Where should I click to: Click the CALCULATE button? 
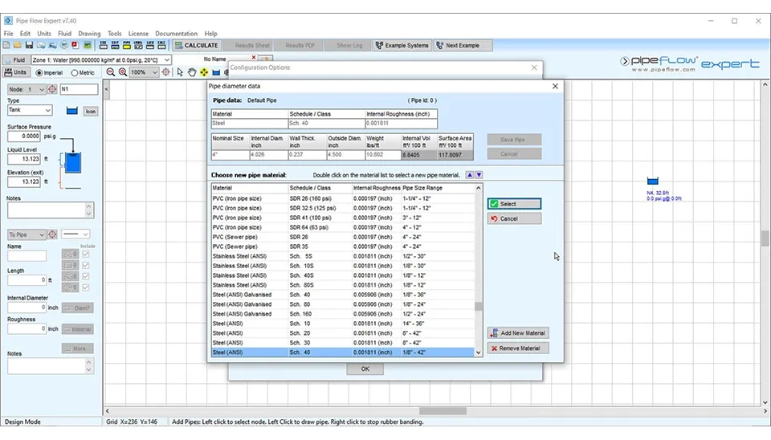pyautogui.click(x=196, y=46)
